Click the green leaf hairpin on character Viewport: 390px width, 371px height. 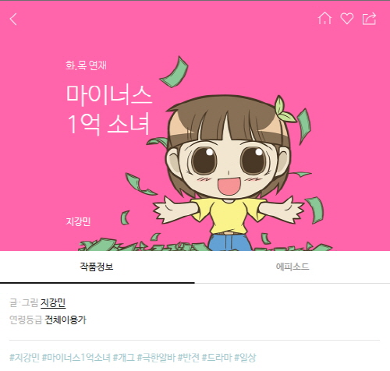284,111
